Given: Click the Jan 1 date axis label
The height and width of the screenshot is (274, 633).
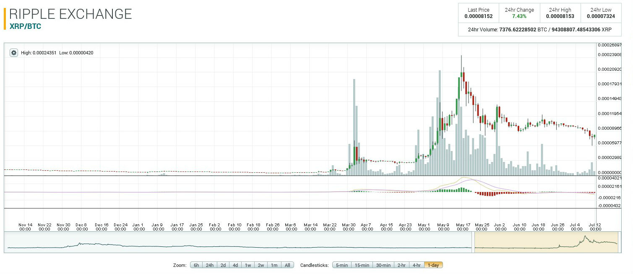Looking at the screenshot, I should 138,227.
